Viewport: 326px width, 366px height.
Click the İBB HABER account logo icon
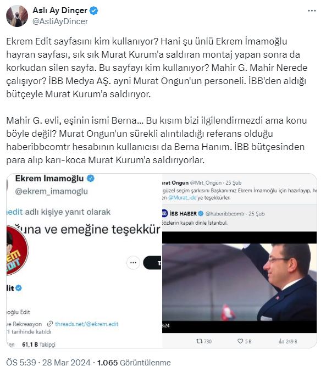coord(164,213)
